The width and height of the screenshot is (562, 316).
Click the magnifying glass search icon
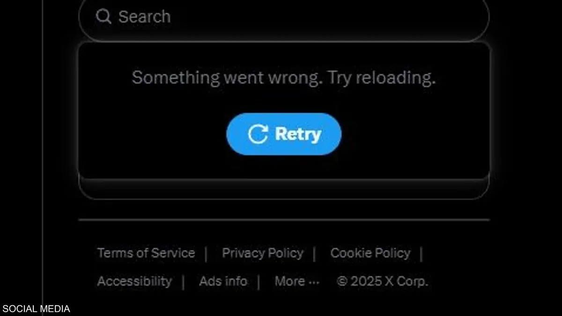(104, 17)
